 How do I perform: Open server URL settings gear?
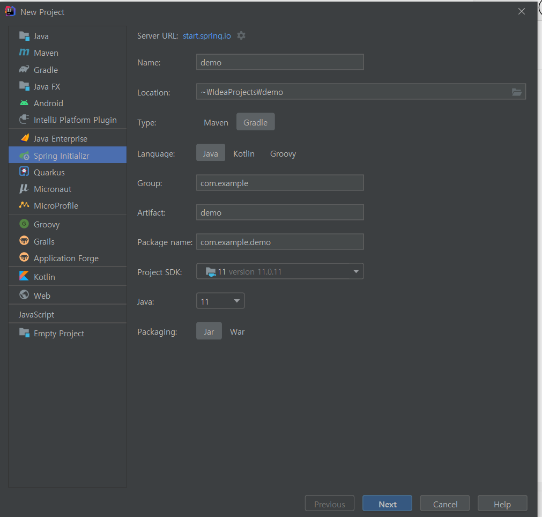pos(241,35)
